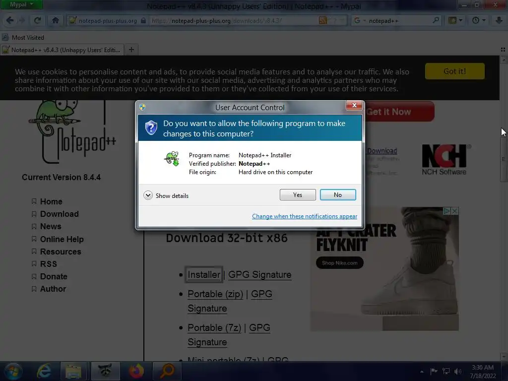
Task: Click the scrollbar up arrow
Action: [504, 60]
